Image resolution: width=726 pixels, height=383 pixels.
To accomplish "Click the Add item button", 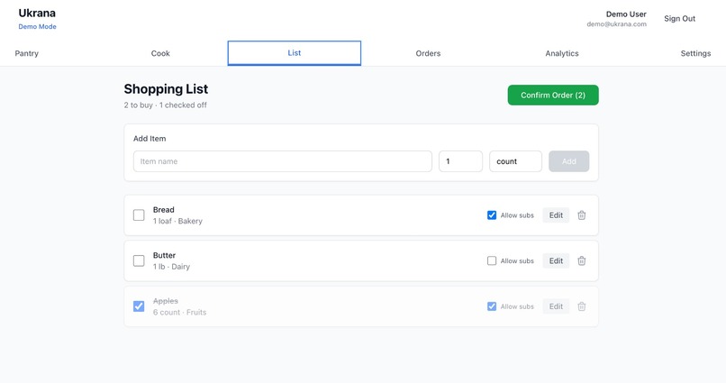I will [569, 161].
